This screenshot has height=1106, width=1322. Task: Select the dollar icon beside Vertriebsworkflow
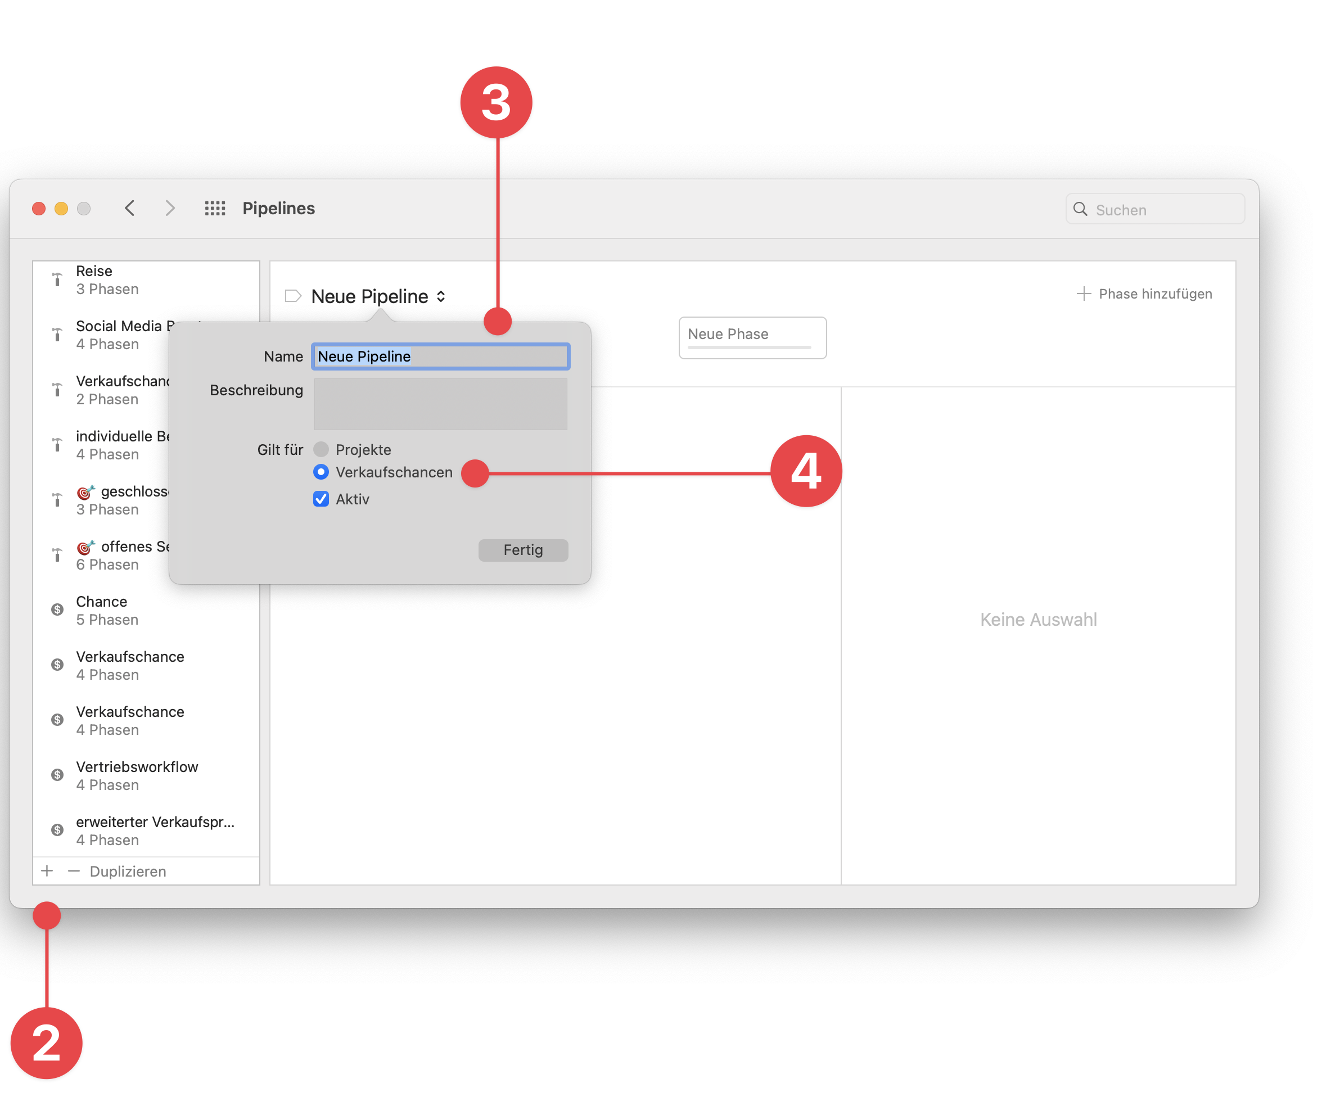[x=57, y=774]
